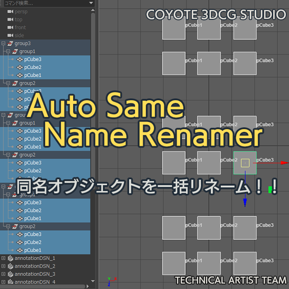Click annotationDSN_3 node icon

pos(10,274)
